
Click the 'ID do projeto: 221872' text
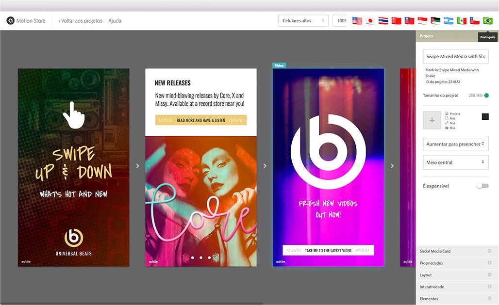[443, 82]
